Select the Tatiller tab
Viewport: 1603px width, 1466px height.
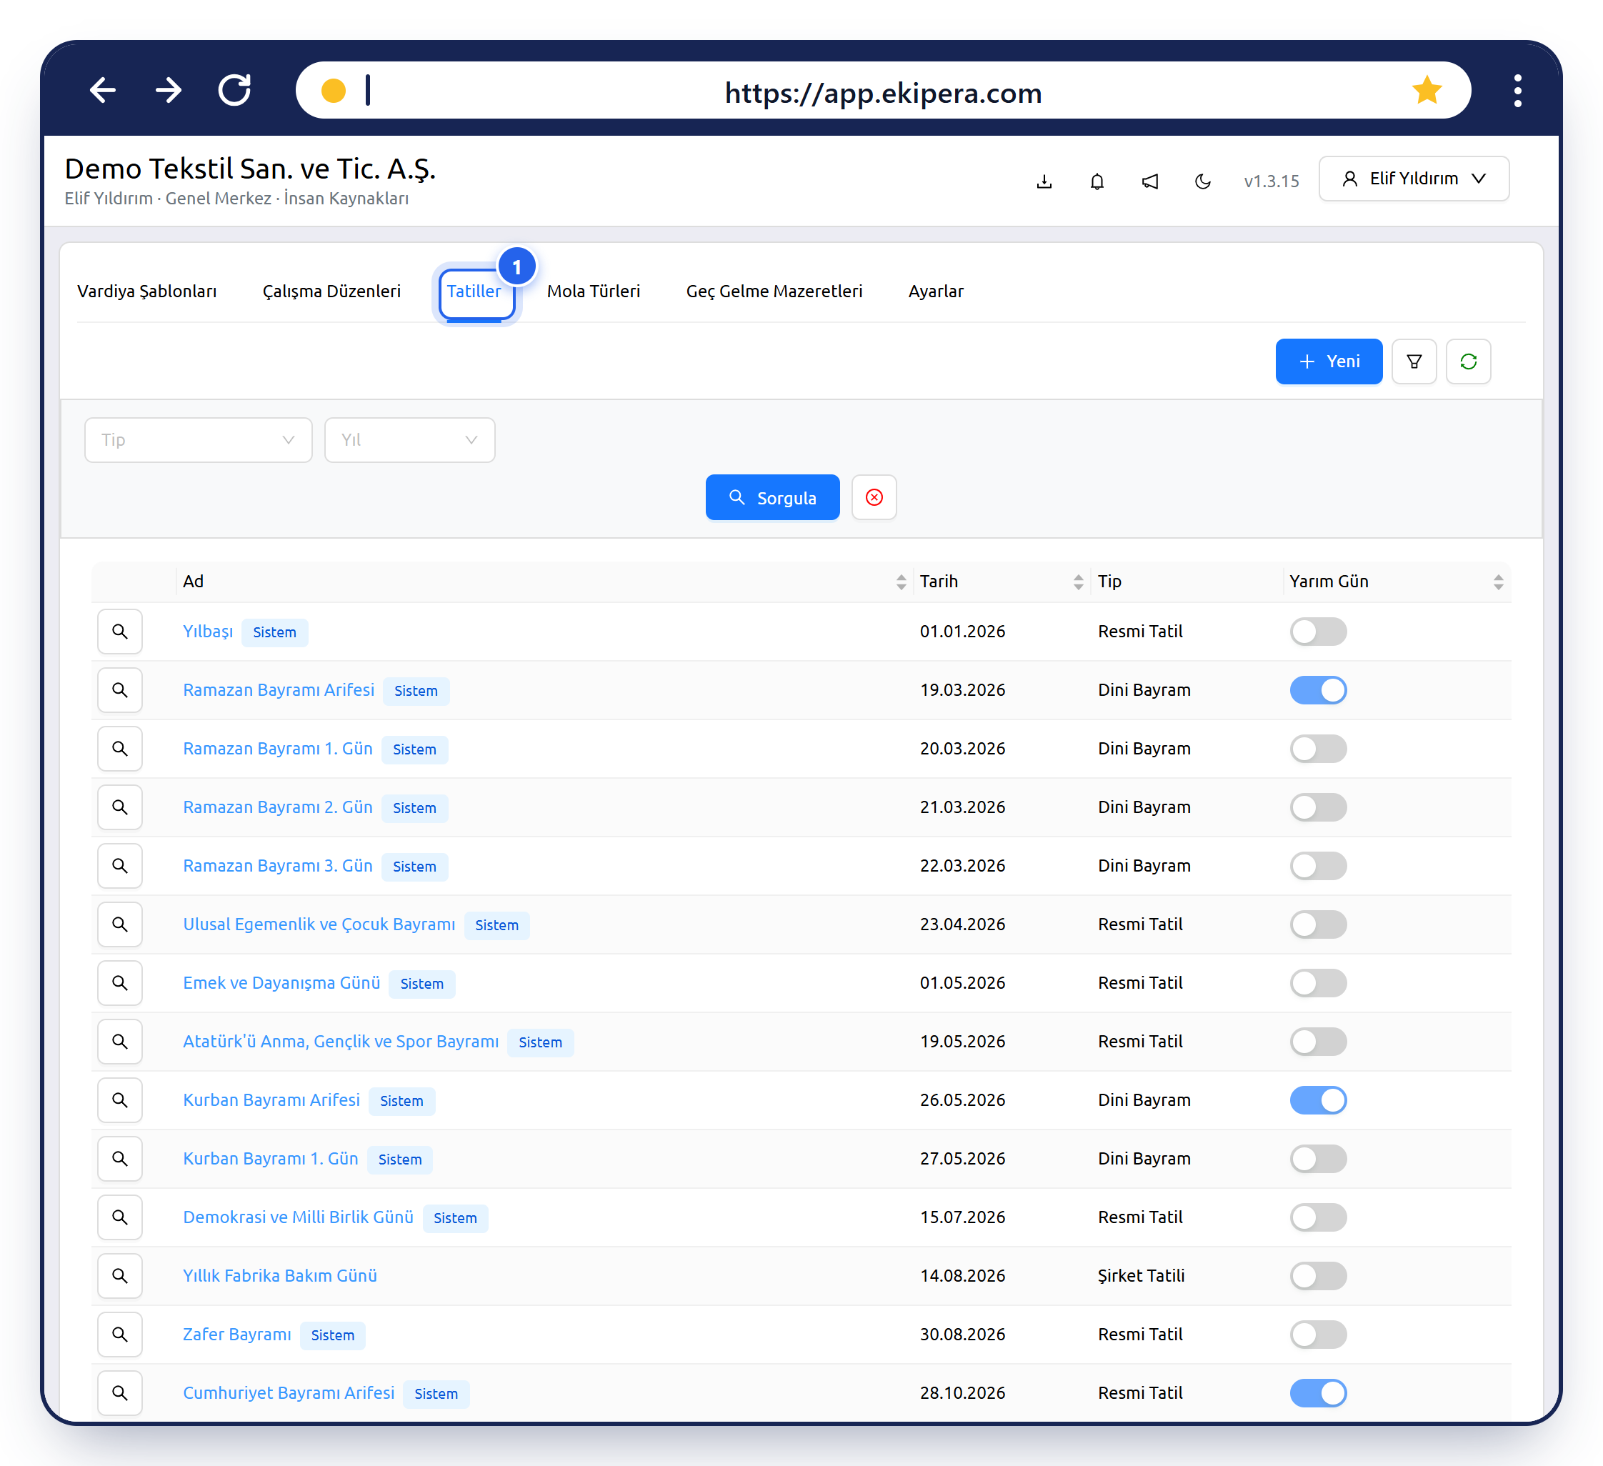point(474,291)
